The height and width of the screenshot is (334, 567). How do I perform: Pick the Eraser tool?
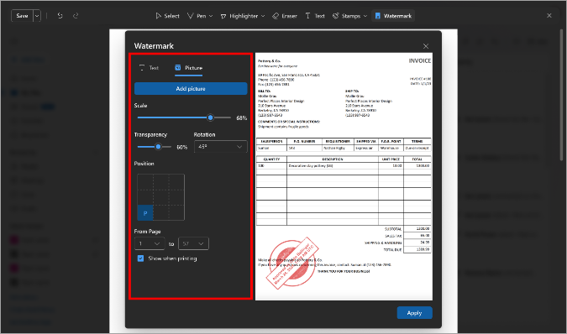coord(285,16)
